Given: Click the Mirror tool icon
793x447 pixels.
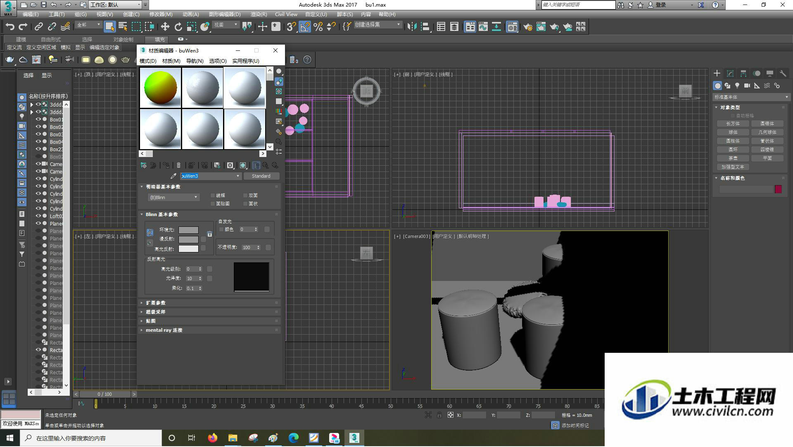Looking at the screenshot, I should pos(411,27).
